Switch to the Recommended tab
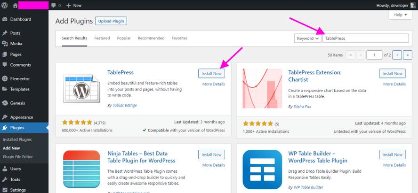The height and width of the screenshot is (193, 418). coord(151,38)
